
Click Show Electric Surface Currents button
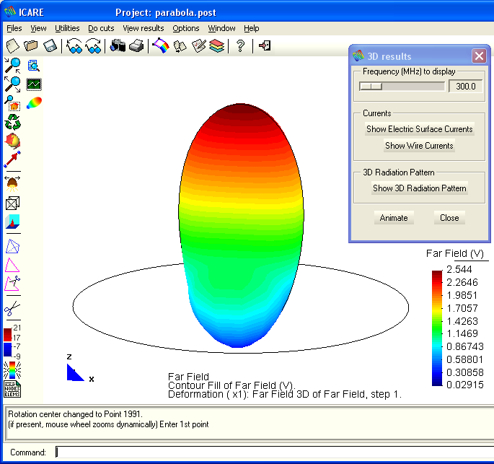pos(419,129)
